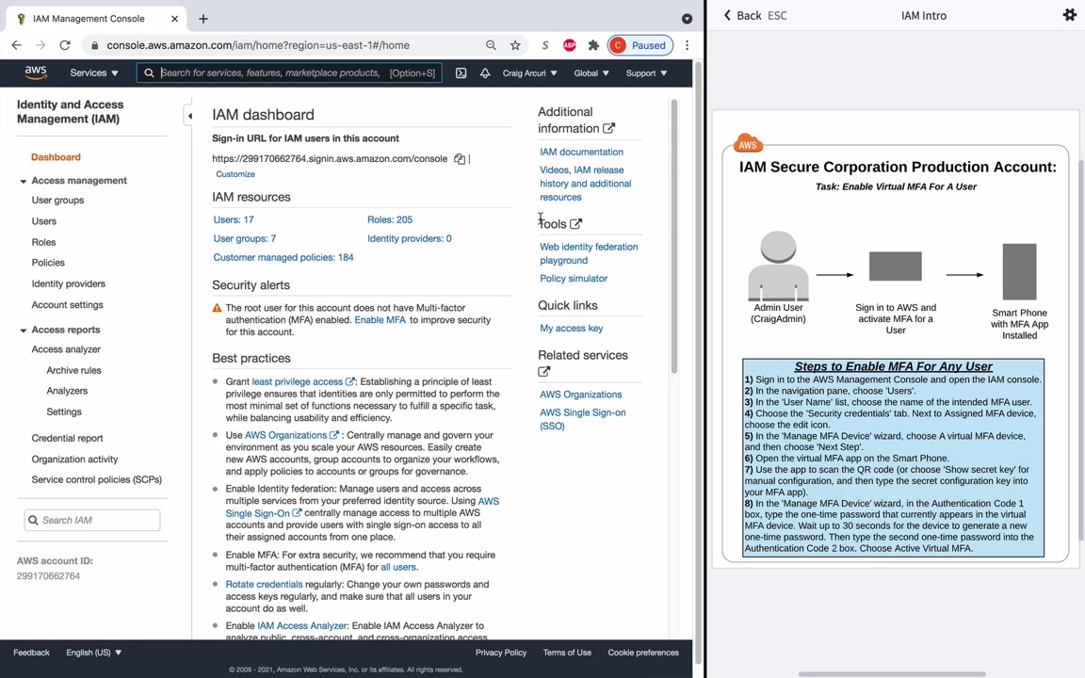Click the Enable MFA link
This screenshot has width=1085, height=678.
click(x=380, y=319)
